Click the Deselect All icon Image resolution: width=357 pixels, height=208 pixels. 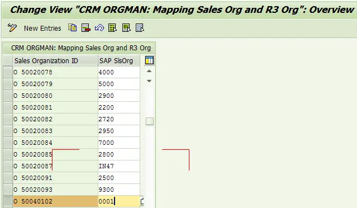point(140,28)
